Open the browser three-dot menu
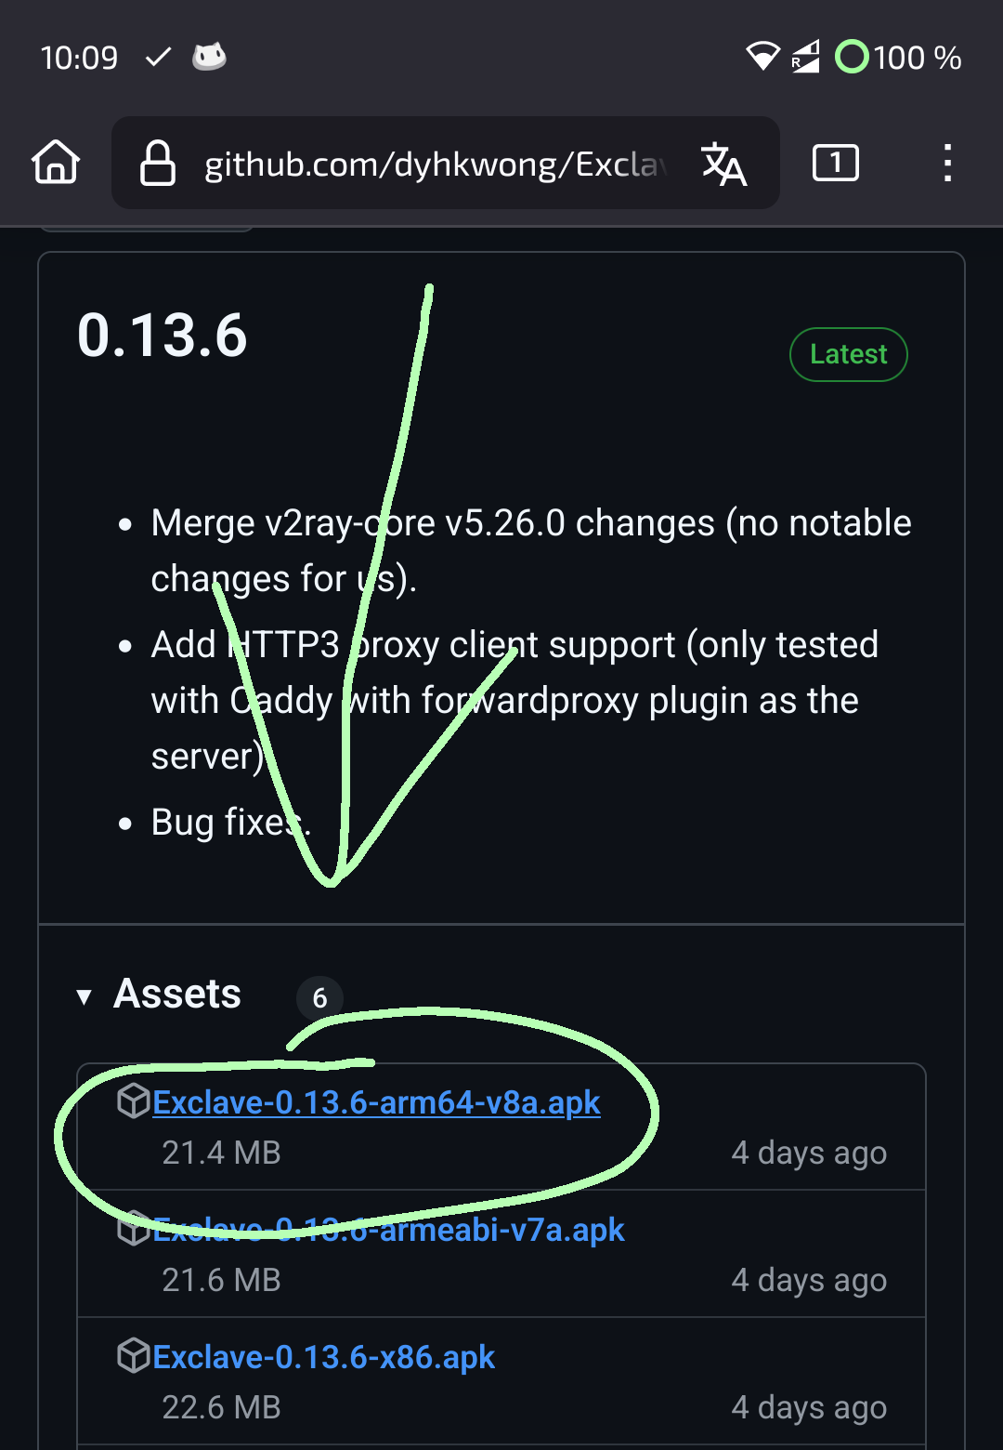The image size is (1003, 1450). coord(946,164)
